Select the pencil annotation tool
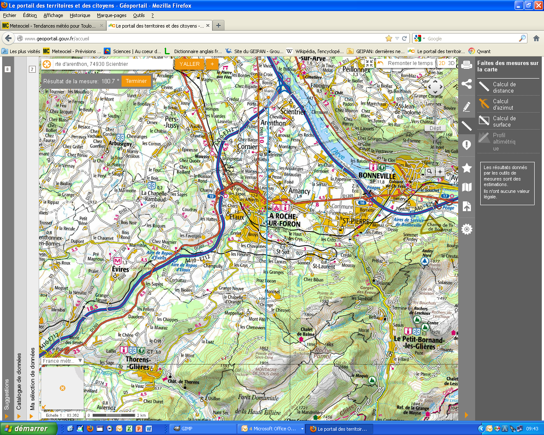Image resolution: width=544 pixels, height=435 pixels. (x=467, y=107)
